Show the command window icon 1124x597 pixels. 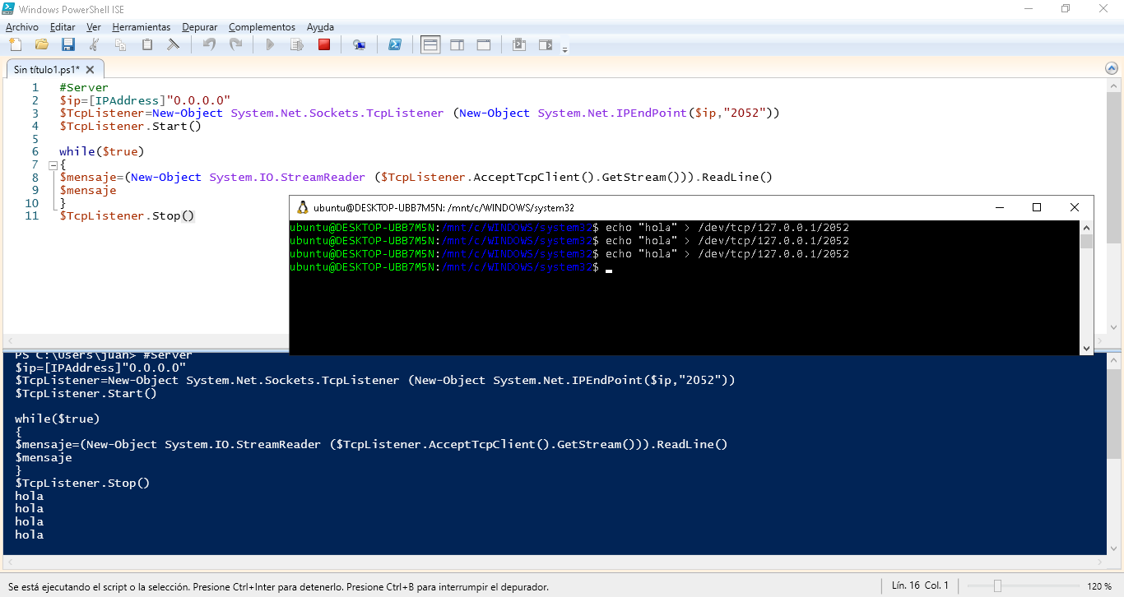pyautogui.click(x=518, y=44)
